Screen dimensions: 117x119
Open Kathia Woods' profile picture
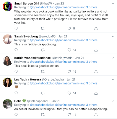click(x=8, y=61)
